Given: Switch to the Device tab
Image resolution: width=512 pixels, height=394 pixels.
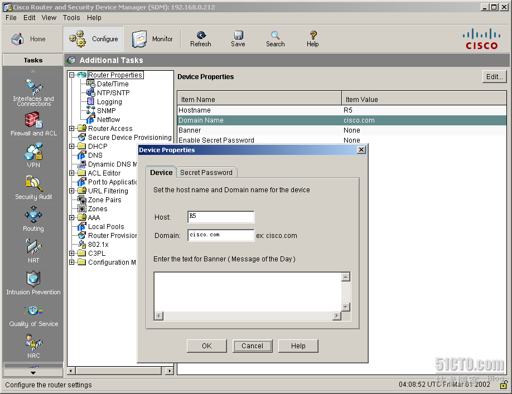Looking at the screenshot, I should pos(161,172).
